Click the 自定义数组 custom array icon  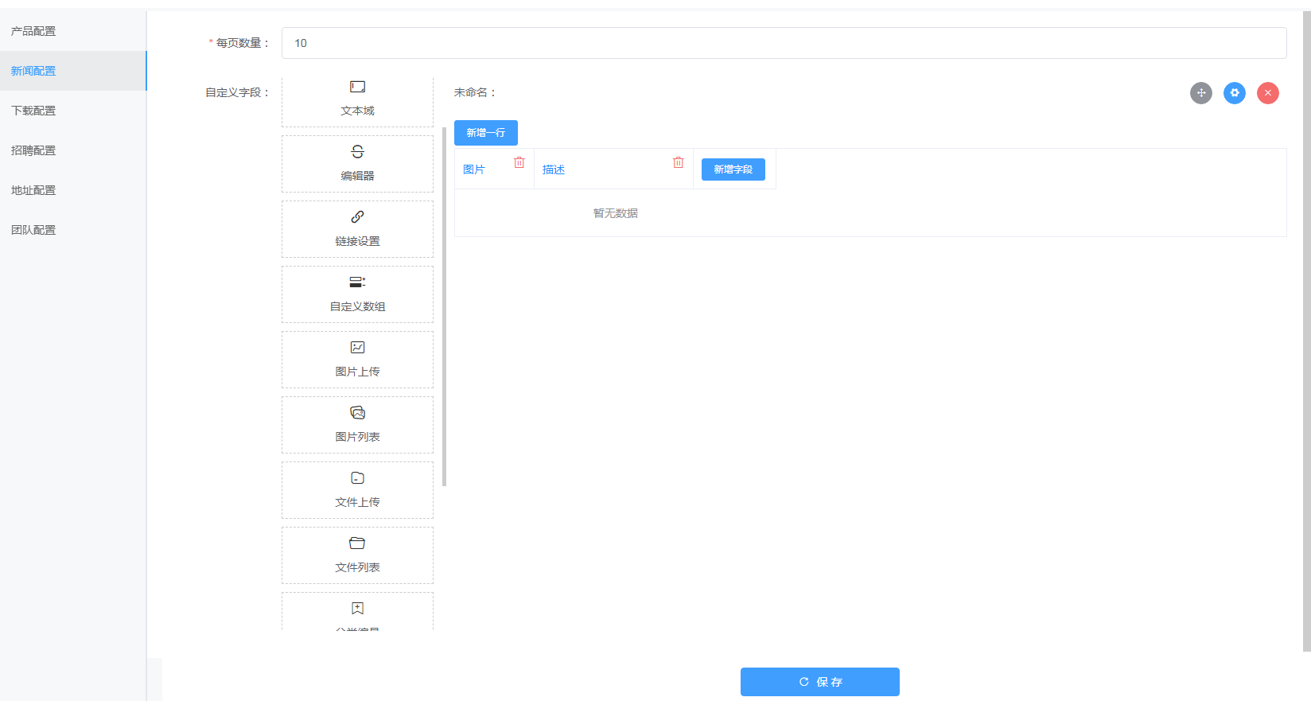(x=357, y=282)
